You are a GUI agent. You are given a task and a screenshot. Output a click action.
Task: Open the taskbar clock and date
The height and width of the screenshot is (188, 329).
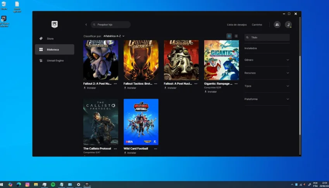(324, 185)
